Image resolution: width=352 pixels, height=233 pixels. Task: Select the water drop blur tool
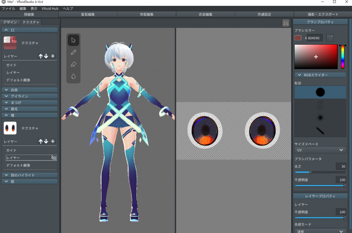click(73, 76)
